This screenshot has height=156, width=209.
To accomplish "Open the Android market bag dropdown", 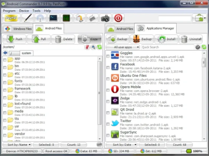I will [x=200, y=18].
